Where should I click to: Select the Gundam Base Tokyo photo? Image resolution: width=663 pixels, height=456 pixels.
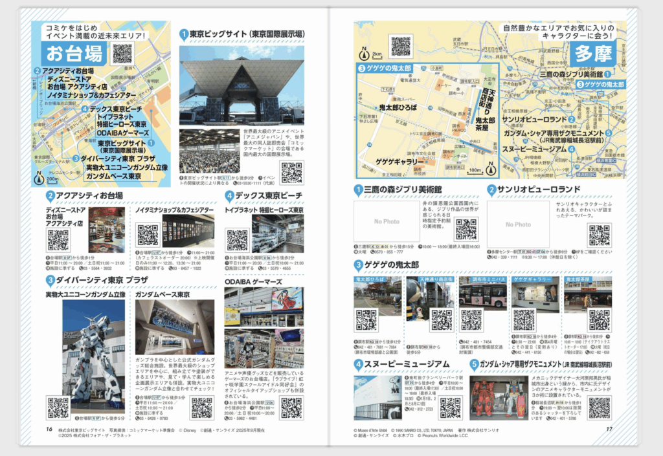(174, 326)
